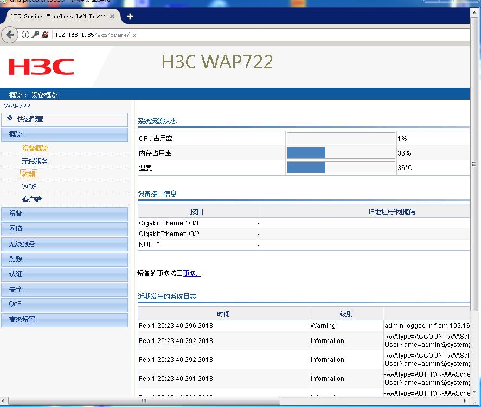
Task: Click the H3C logo
Action: pos(41,67)
